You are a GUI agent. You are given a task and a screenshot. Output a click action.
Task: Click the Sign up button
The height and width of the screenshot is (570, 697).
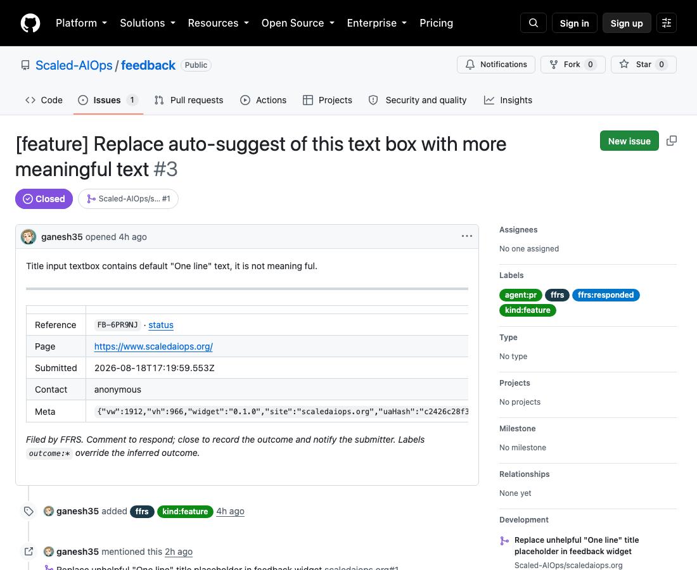point(626,23)
